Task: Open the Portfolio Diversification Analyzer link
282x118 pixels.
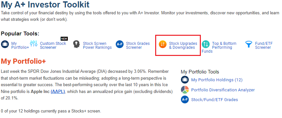Action: tap(223, 90)
